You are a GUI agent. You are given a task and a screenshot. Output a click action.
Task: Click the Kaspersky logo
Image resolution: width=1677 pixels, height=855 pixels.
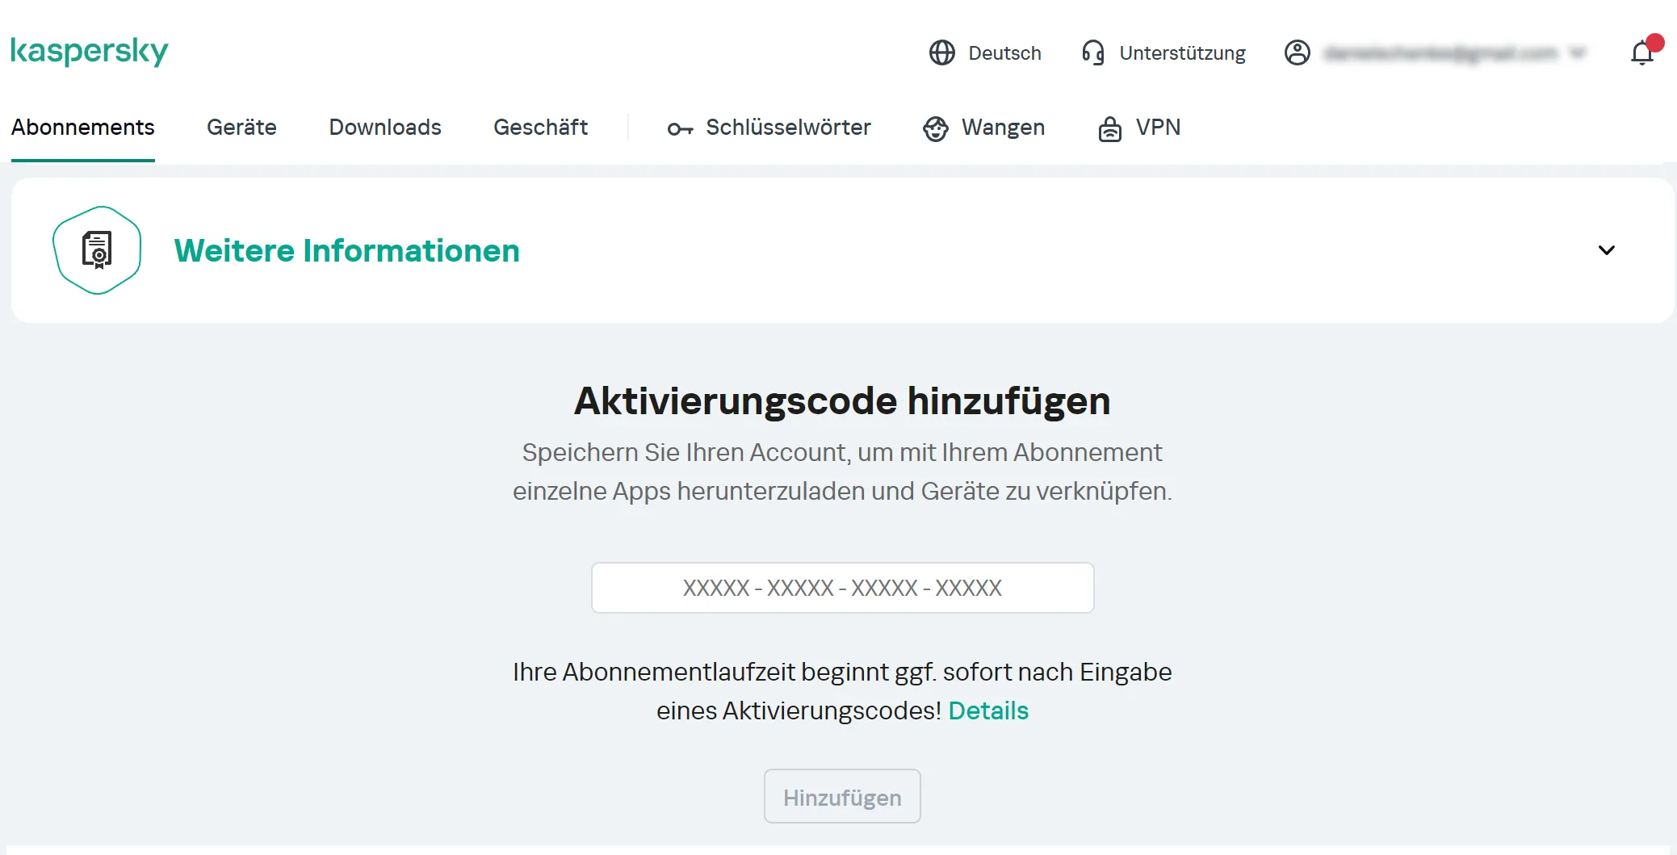89,51
